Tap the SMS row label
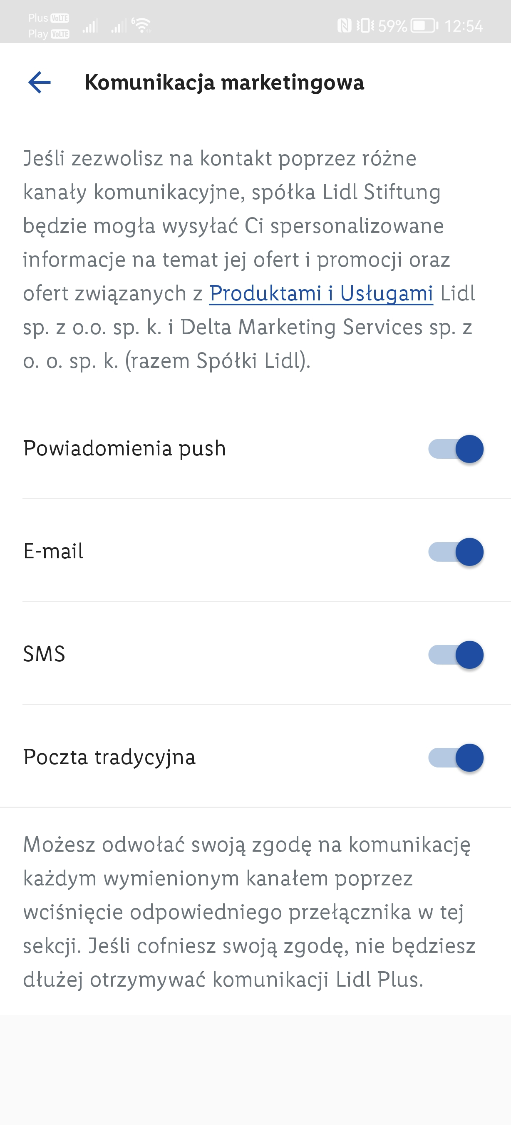 pyautogui.click(x=44, y=654)
